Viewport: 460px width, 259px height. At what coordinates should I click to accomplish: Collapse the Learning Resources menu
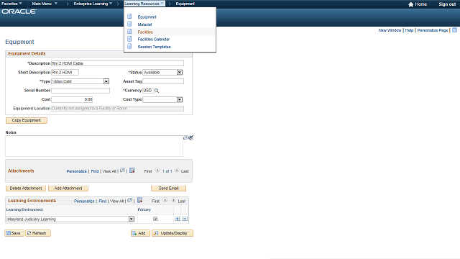click(144, 4)
